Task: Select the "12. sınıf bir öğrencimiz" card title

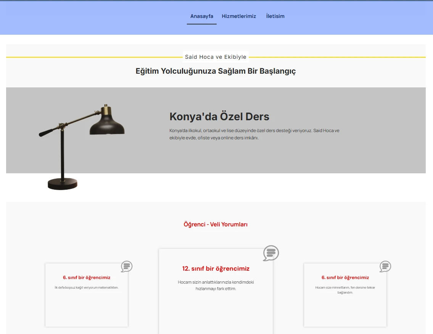Action: point(216,269)
